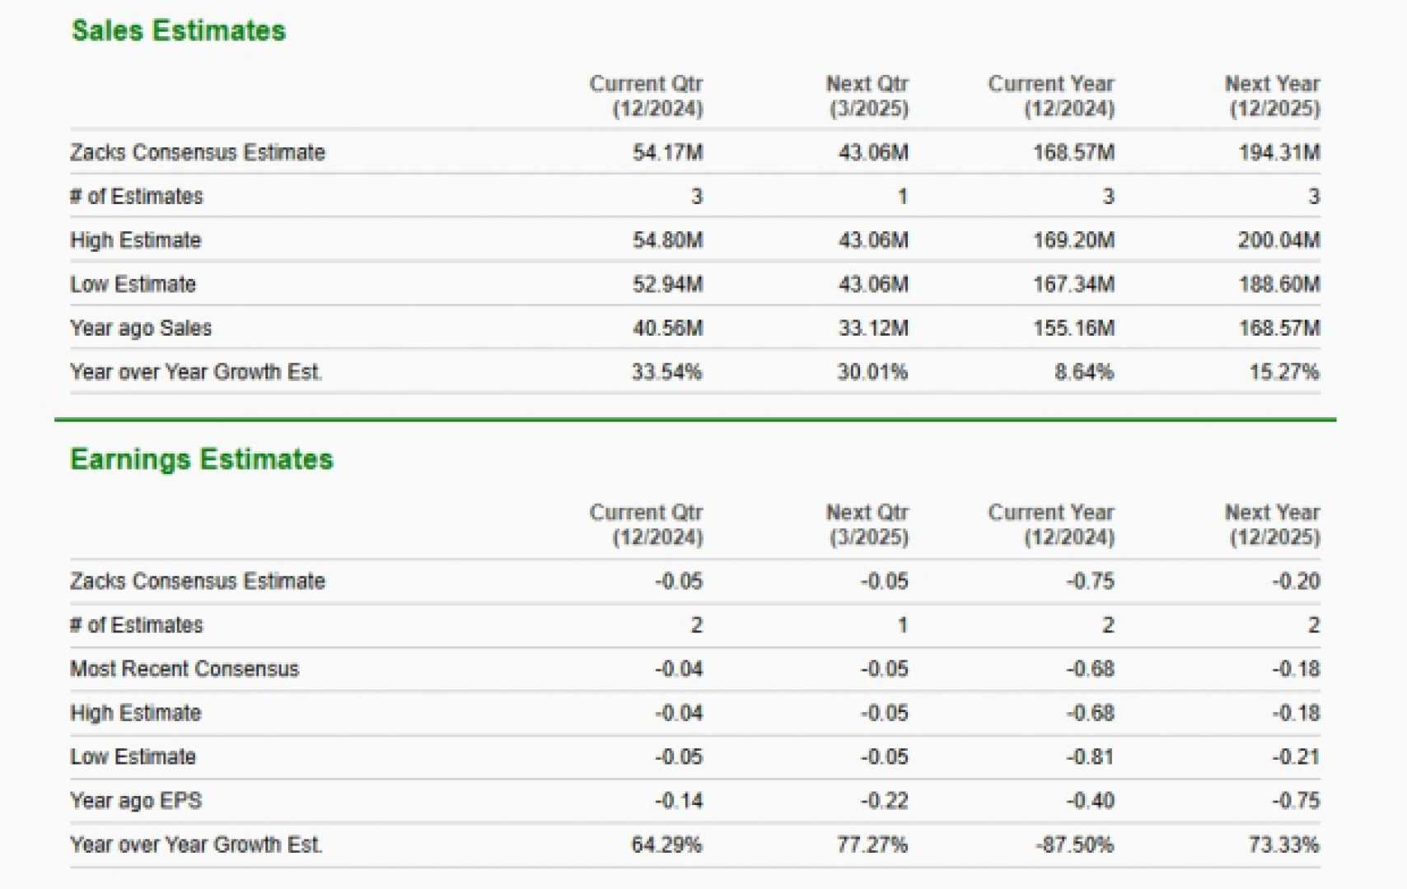The width and height of the screenshot is (1407, 889).
Task: Click Current Qtr (12/2024) header in Sales table
Action: pos(646,96)
